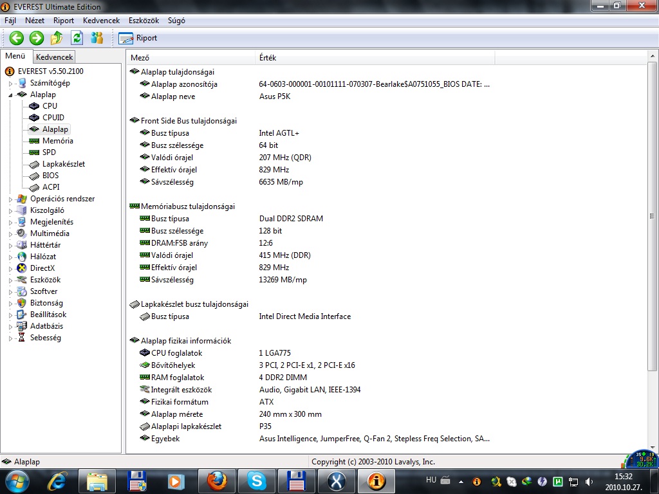Image resolution: width=659 pixels, height=494 pixels.
Task: Click the Érték column header
Action: click(x=375, y=57)
